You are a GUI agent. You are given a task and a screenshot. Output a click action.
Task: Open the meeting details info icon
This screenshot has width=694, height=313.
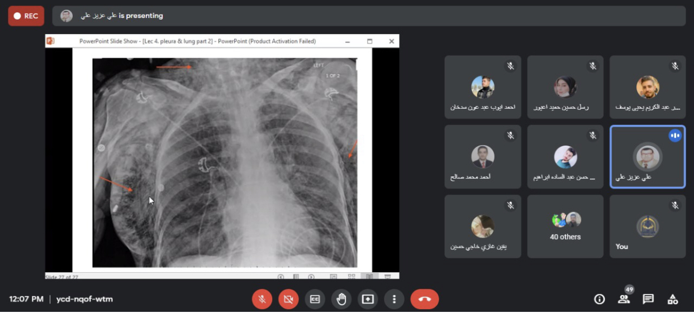600,299
